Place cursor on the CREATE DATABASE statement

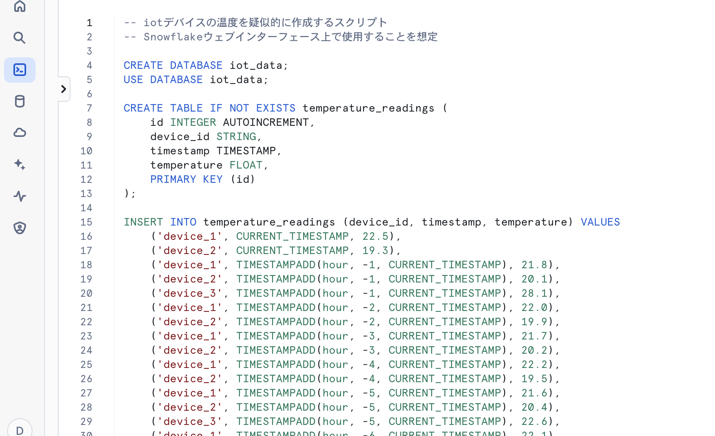point(205,65)
